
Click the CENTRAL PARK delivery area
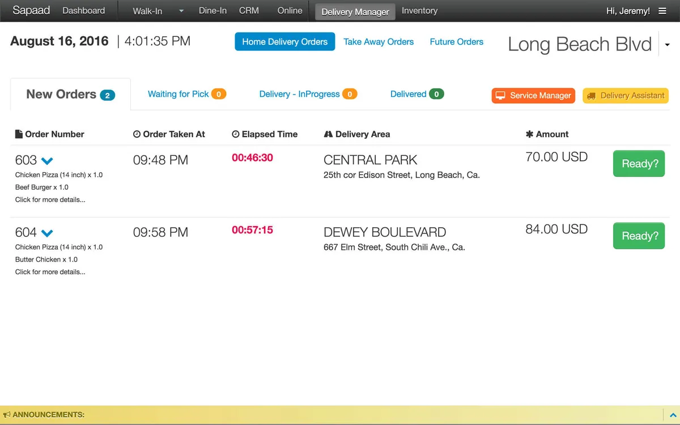coord(371,160)
